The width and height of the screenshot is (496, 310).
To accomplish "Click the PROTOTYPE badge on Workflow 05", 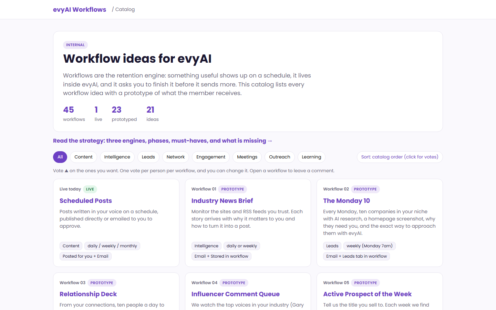I will click(x=365, y=283).
